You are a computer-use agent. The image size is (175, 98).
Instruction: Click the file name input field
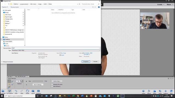pyautogui.click(x=56, y=48)
